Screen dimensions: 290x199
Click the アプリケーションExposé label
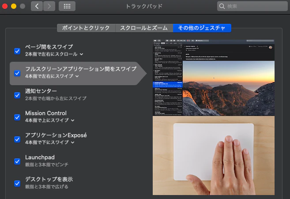(56, 135)
